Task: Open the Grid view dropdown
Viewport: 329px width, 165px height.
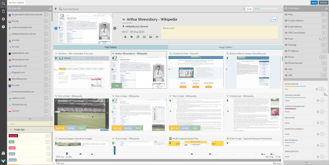Action: [249, 9]
